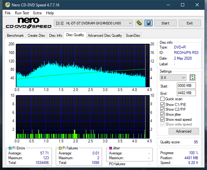Image resolution: width=207 pixels, height=170 pixels.
Task: Toggle the Show jitter checkbox
Action: pos(162,114)
